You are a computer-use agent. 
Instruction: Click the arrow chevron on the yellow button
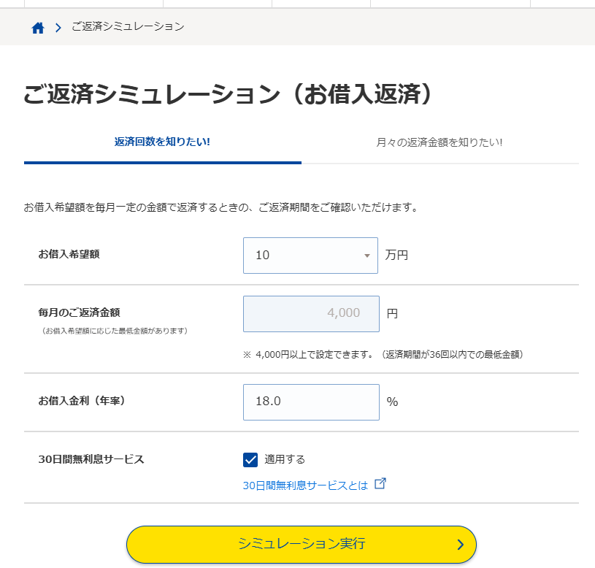click(x=460, y=544)
